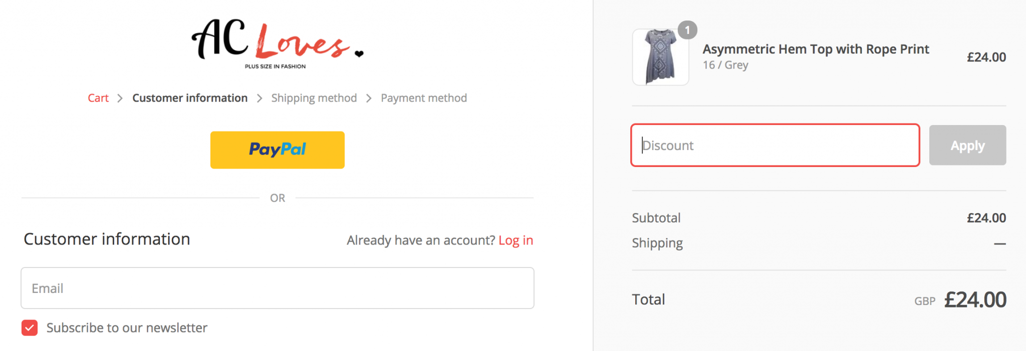This screenshot has height=351, width=1026.
Task: Click chevron arrow after Cart breadcrumb
Action: [120, 98]
